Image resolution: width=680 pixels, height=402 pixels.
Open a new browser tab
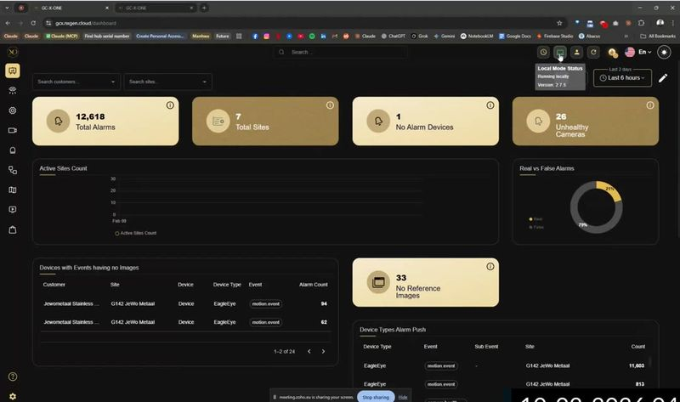(x=204, y=8)
